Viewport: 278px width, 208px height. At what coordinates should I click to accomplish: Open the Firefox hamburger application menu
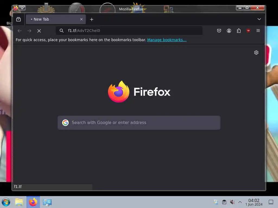(258, 31)
